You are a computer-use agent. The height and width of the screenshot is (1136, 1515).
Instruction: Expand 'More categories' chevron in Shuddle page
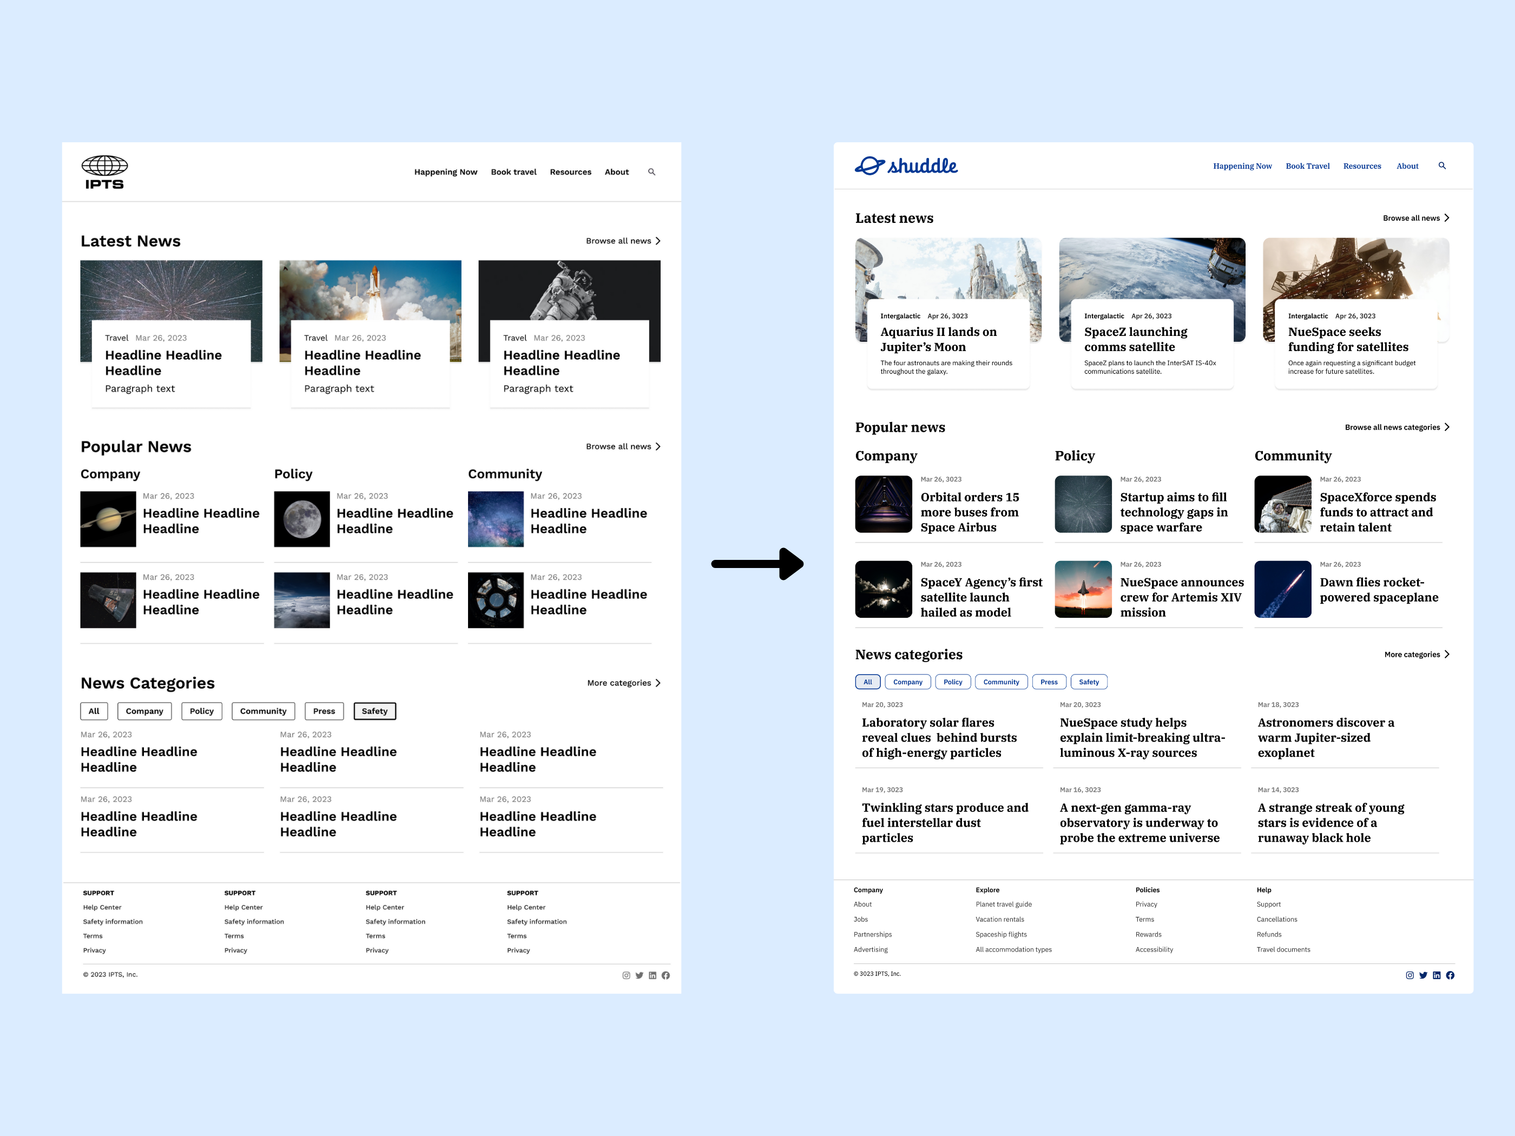point(1446,655)
